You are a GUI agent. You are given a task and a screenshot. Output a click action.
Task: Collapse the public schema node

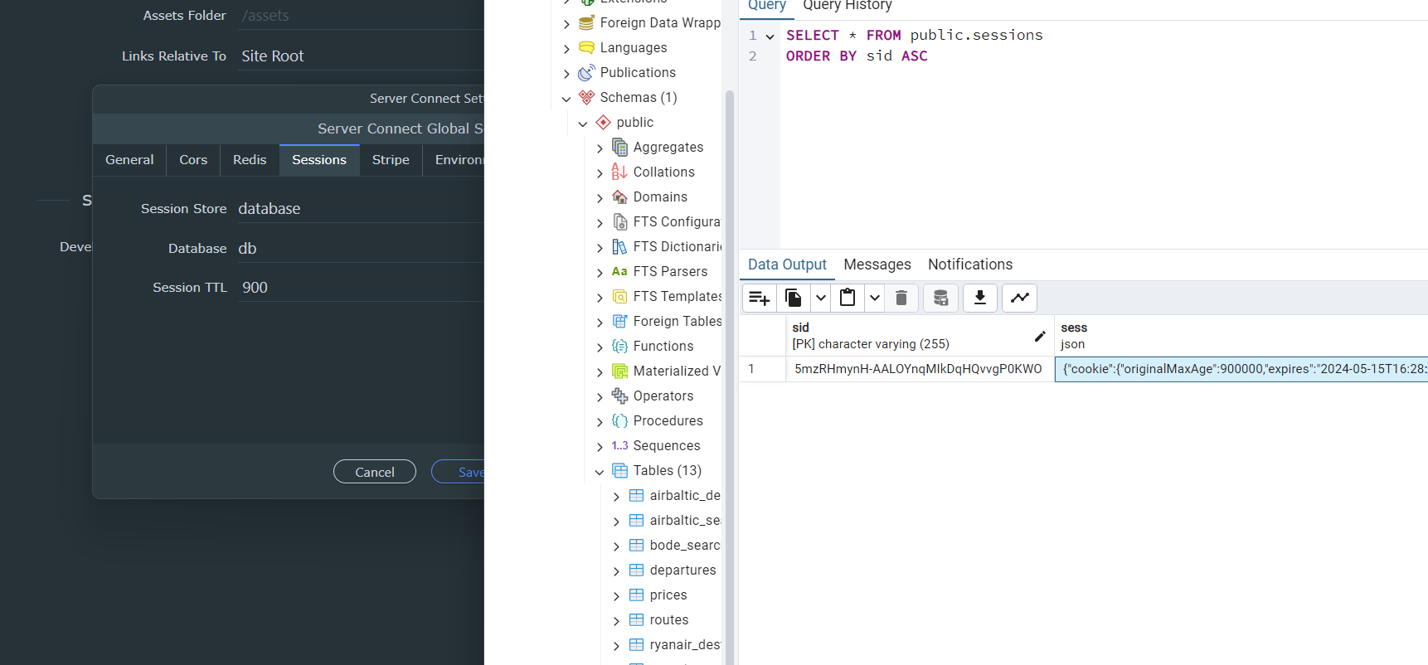(583, 124)
